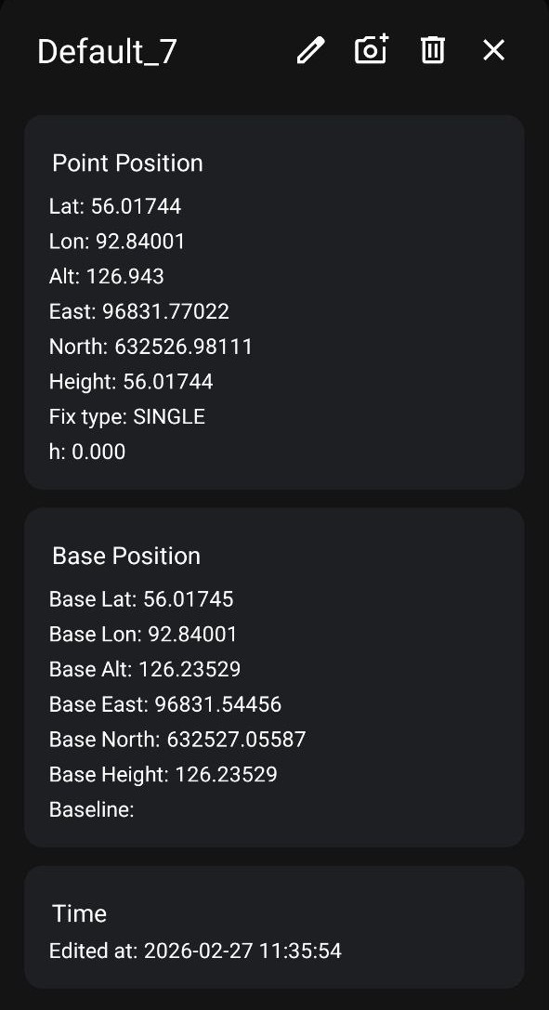The width and height of the screenshot is (549, 1010).
Task: Select the Default_7 point title
Action: pyautogui.click(x=107, y=51)
